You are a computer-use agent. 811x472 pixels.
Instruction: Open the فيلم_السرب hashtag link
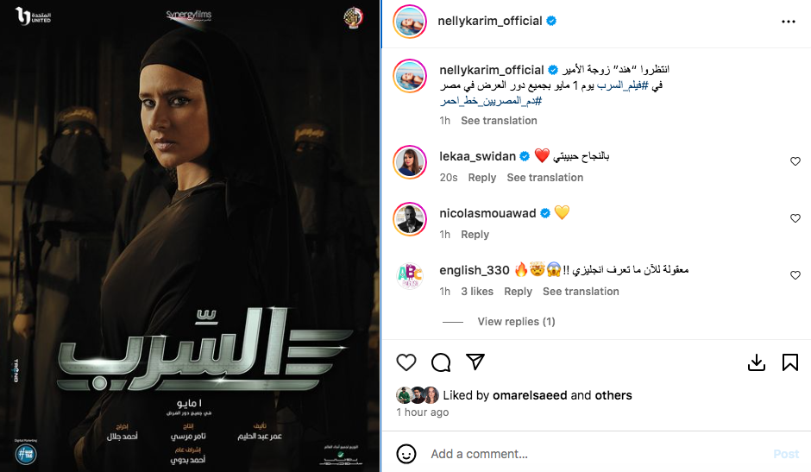(622, 85)
